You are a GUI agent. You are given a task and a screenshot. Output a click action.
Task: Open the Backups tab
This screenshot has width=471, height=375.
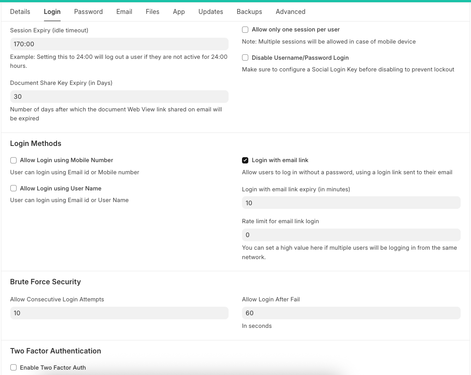[249, 12]
